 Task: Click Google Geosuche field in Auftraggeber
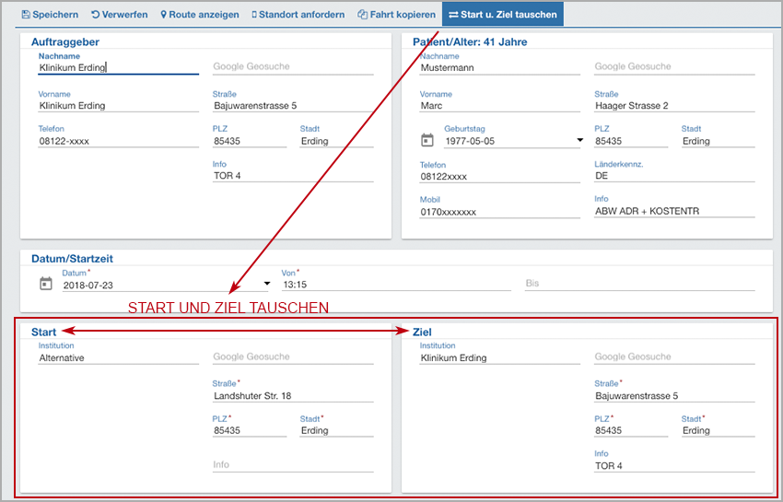click(x=293, y=67)
